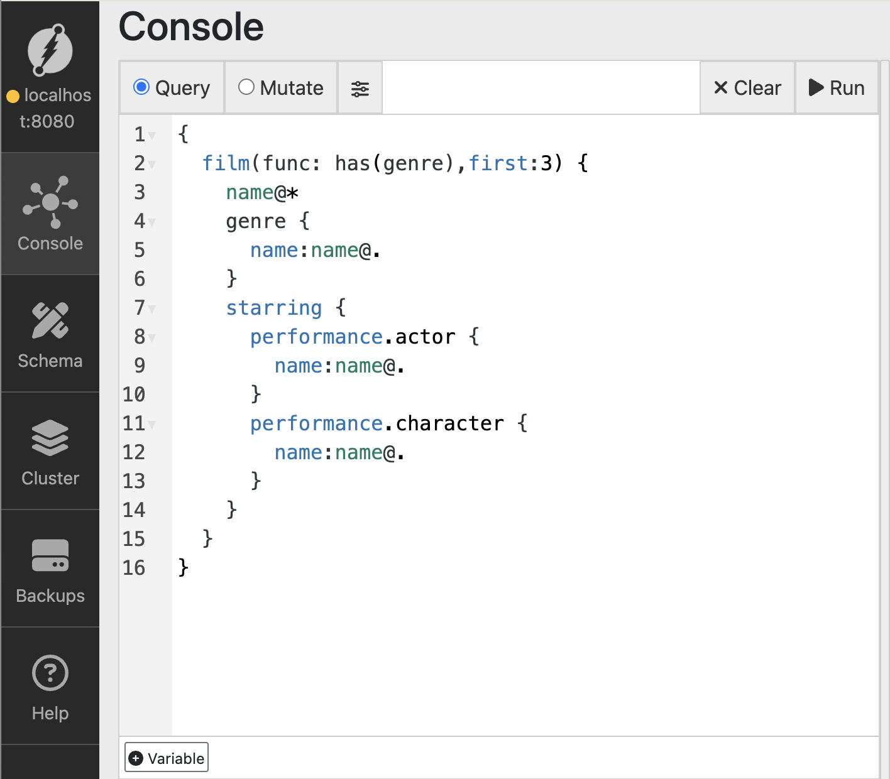Open query options sliders icon

[x=360, y=89]
